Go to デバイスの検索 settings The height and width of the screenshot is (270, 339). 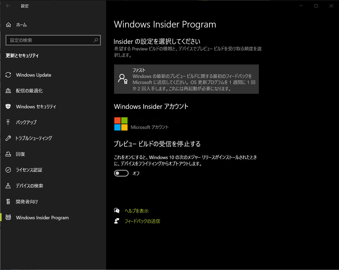pos(53,186)
